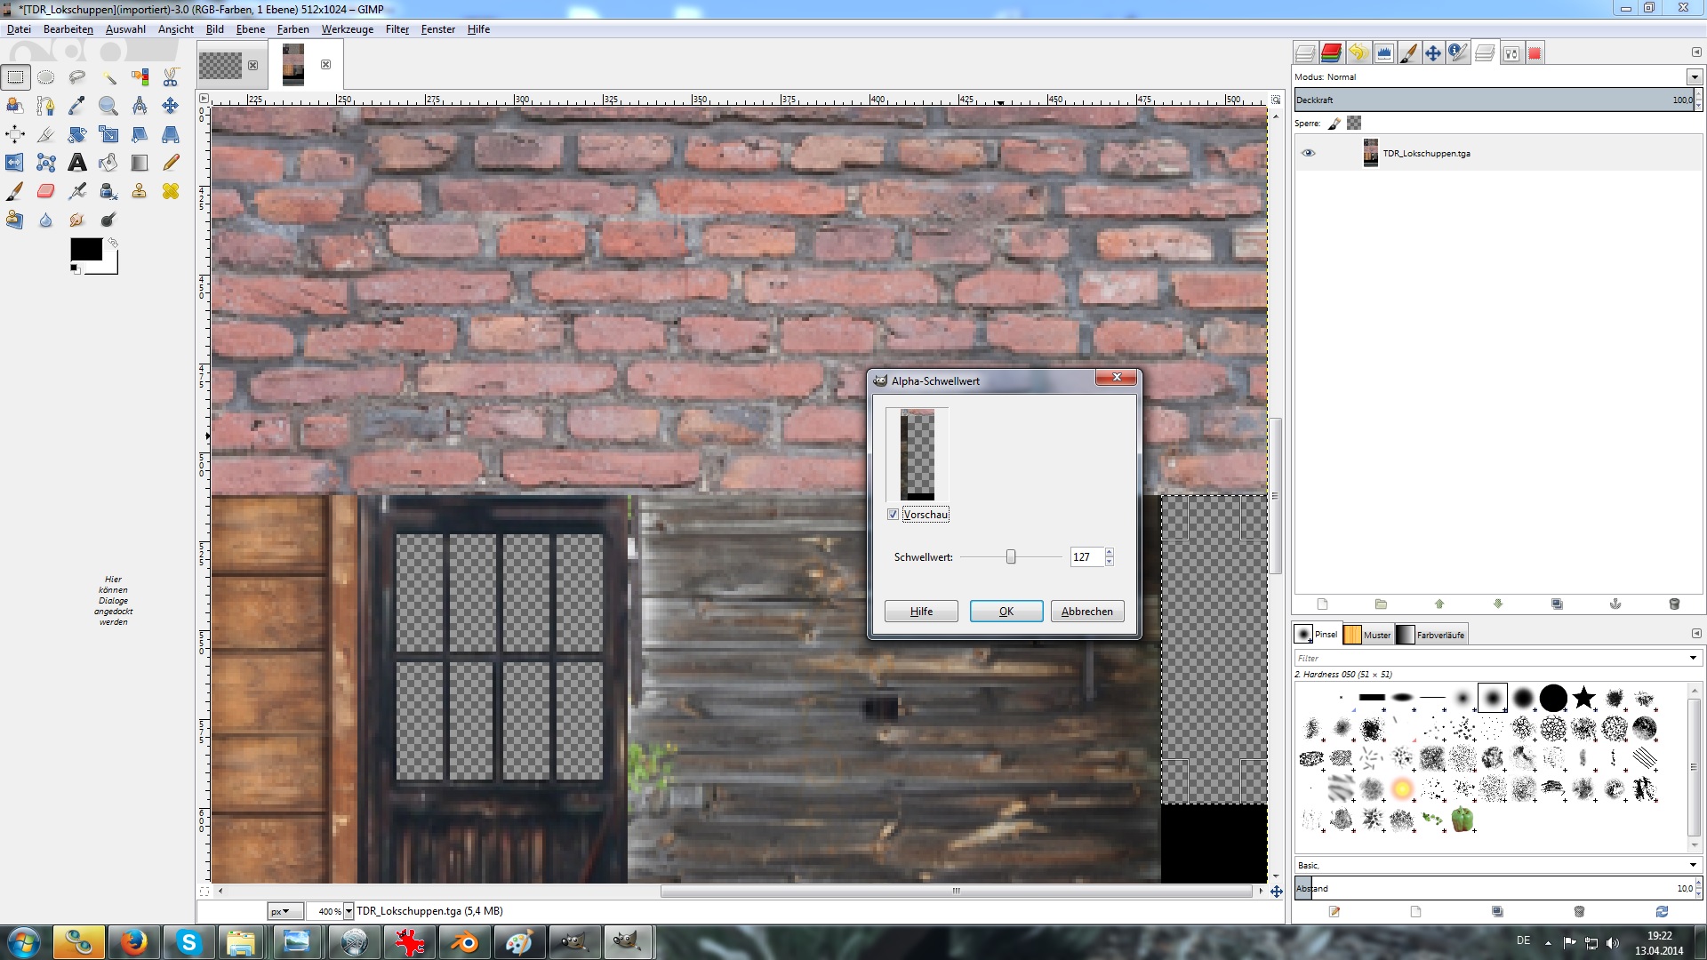The width and height of the screenshot is (1707, 960).
Task: Uncheck the Vorschau preview checkbox
Action: (893, 515)
